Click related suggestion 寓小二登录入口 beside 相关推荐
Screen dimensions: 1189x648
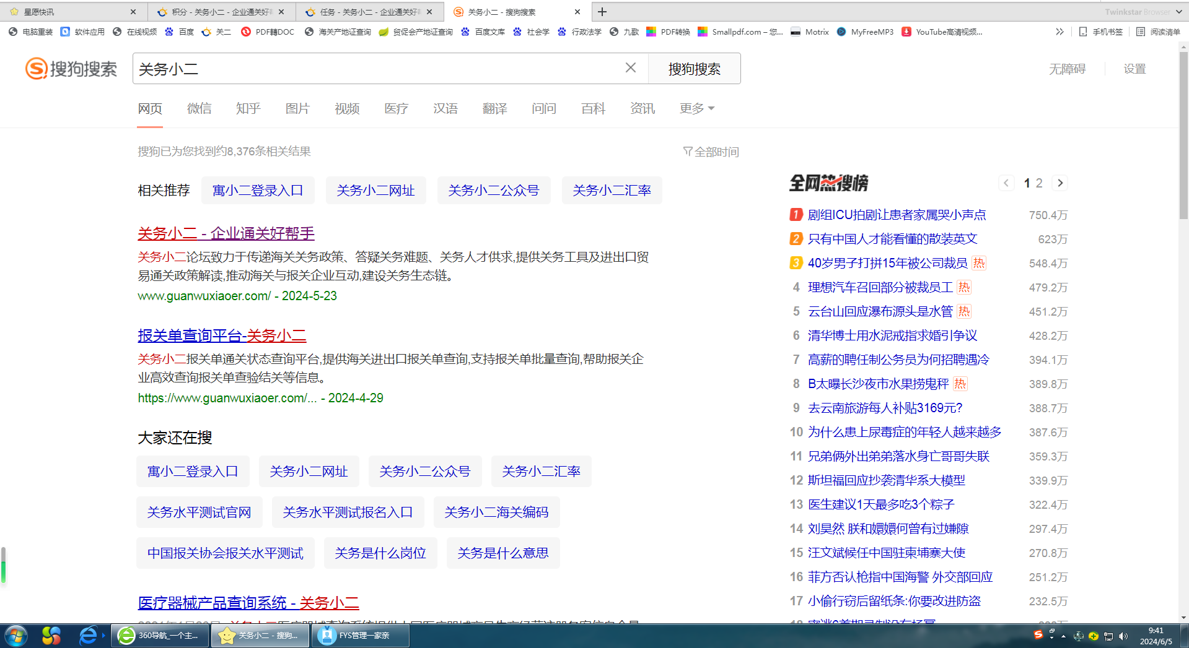pos(258,191)
